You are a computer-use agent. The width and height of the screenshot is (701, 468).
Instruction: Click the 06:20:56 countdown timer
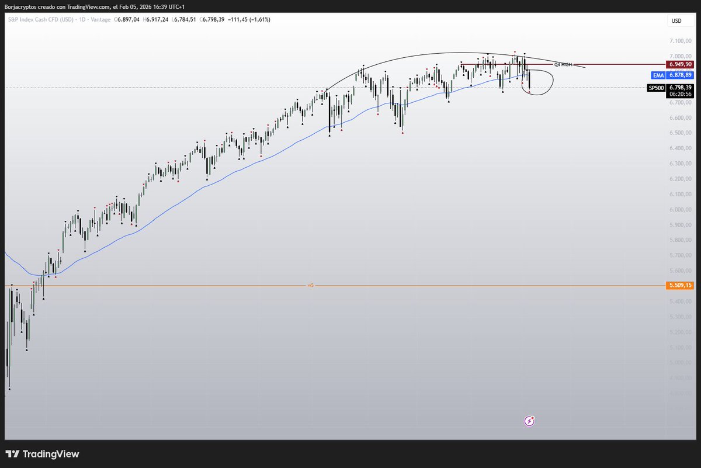click(680, 94)
